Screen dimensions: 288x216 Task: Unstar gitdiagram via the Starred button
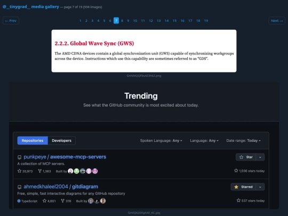point(243,187)
